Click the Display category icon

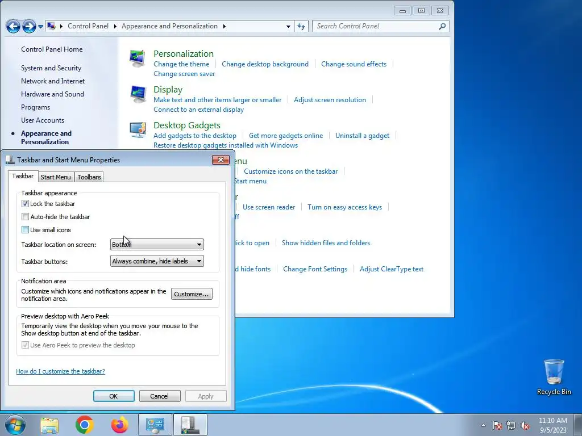(x=138, y=95)
